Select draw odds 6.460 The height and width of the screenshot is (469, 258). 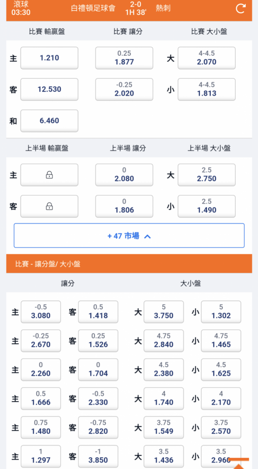[49, 121]
